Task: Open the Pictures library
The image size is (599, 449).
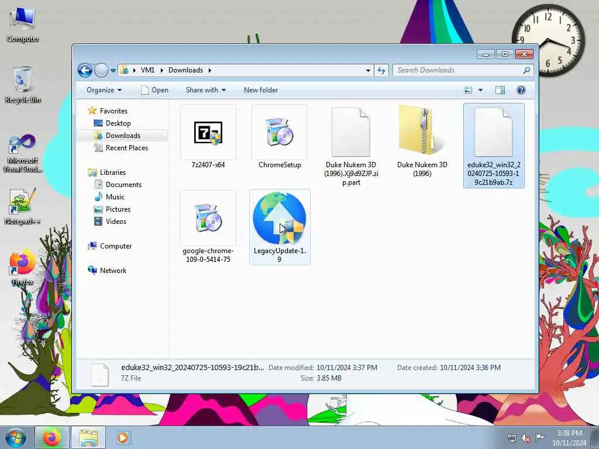Action: [x=112, y=209]
